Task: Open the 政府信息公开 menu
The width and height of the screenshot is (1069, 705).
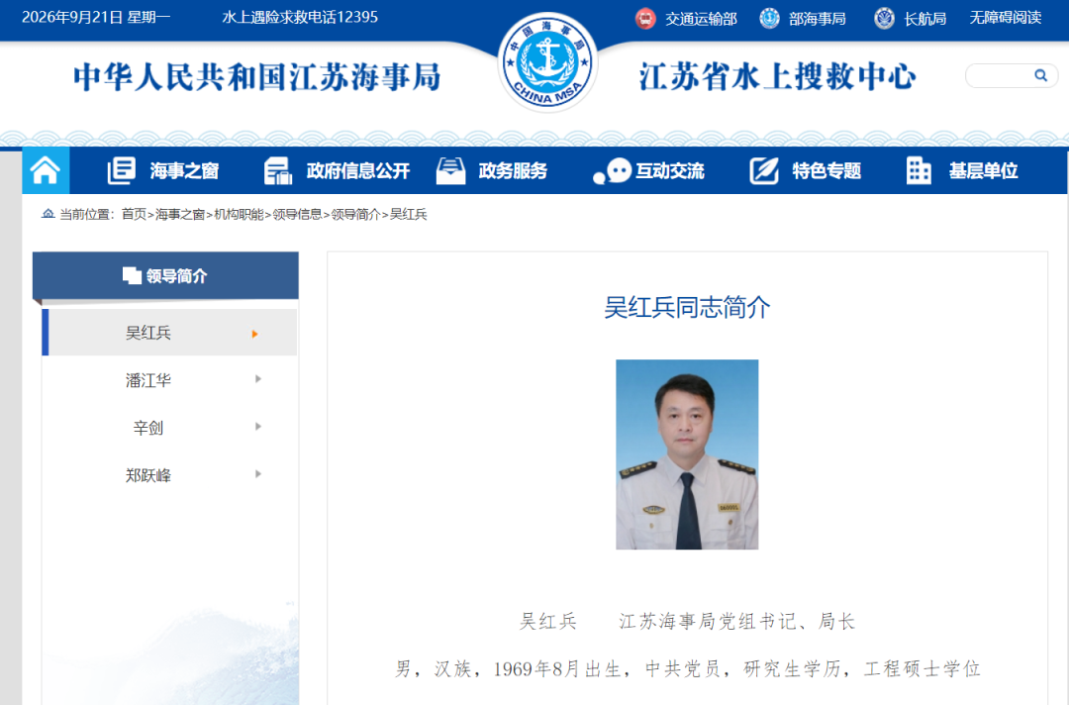Action: click(358, 171)
